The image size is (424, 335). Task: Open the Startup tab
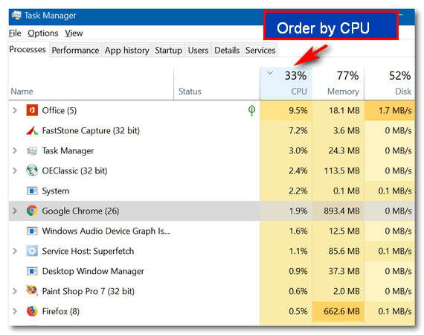click(x=168, y=51)
